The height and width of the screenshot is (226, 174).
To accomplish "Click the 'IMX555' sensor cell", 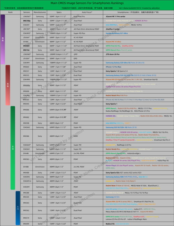I will (26, 75).
